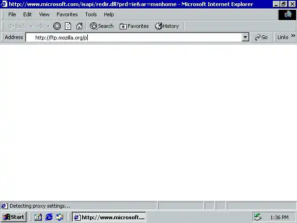This screenshot has height=223, width=297.
Task: Open the Forward history dropdown arrow
Action: (49, 26)
